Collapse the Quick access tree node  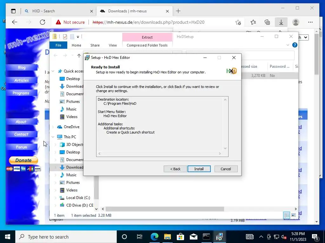click(x=53, y=71)
